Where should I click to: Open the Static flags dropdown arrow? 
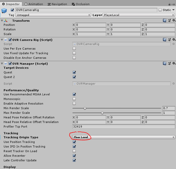[x=173, y=10]
